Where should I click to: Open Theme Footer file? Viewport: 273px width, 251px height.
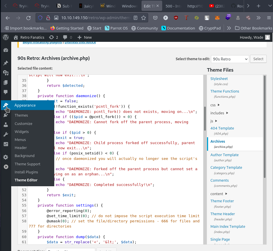click(222, 201)
